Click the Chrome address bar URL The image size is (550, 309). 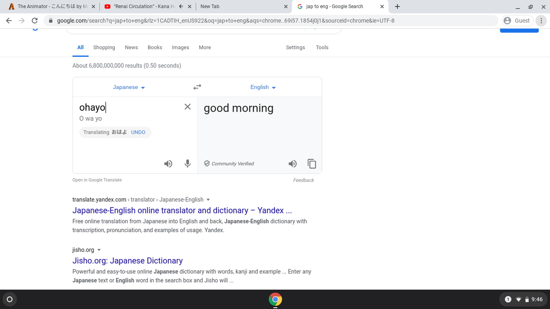click(x=226, y=21)
